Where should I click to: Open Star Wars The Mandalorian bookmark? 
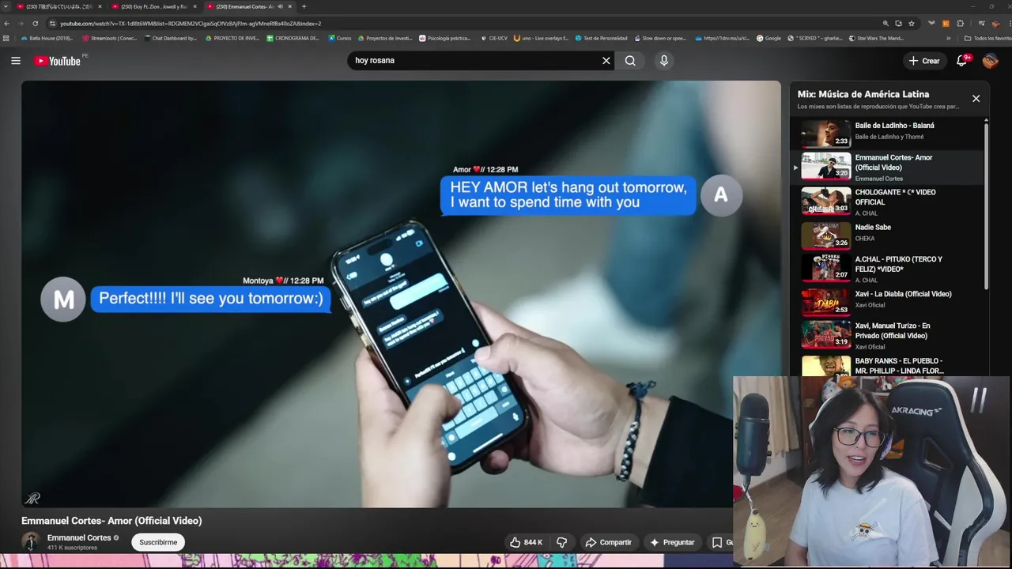pos(876,38)
